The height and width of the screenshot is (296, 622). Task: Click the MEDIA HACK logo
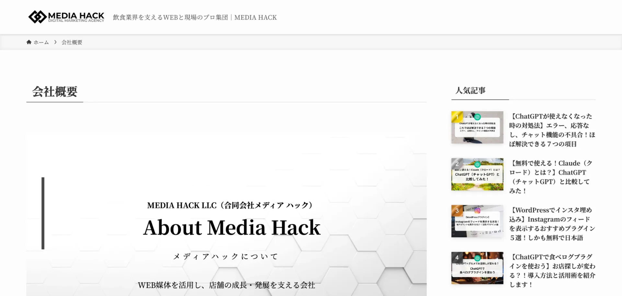click(x=66, y=17)
